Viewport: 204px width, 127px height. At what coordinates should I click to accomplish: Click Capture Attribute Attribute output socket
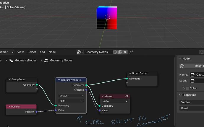(86, 90)
